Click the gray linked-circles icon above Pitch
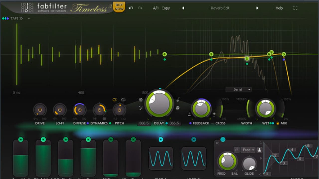Image resolution: width=319 pixels, height=179 pixels. coord(123,100)
